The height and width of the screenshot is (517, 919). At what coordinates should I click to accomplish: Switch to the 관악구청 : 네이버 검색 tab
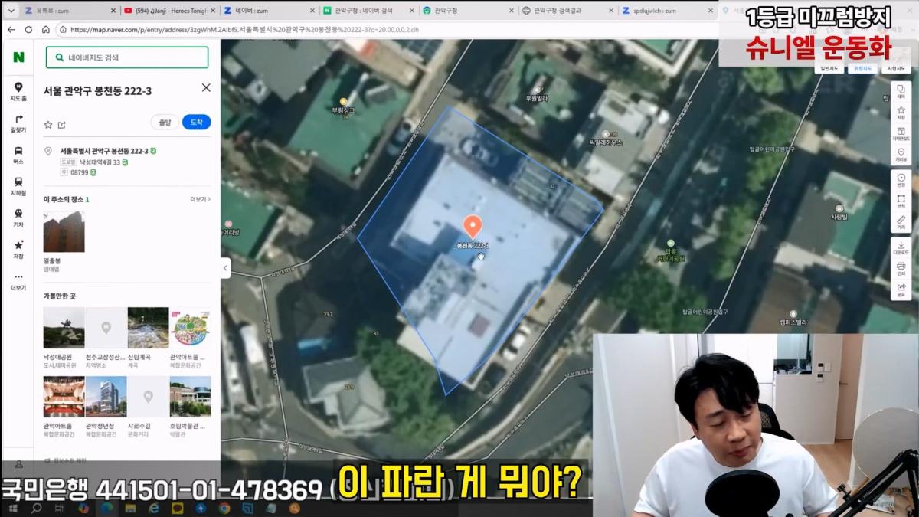click(x=368, y=11)
